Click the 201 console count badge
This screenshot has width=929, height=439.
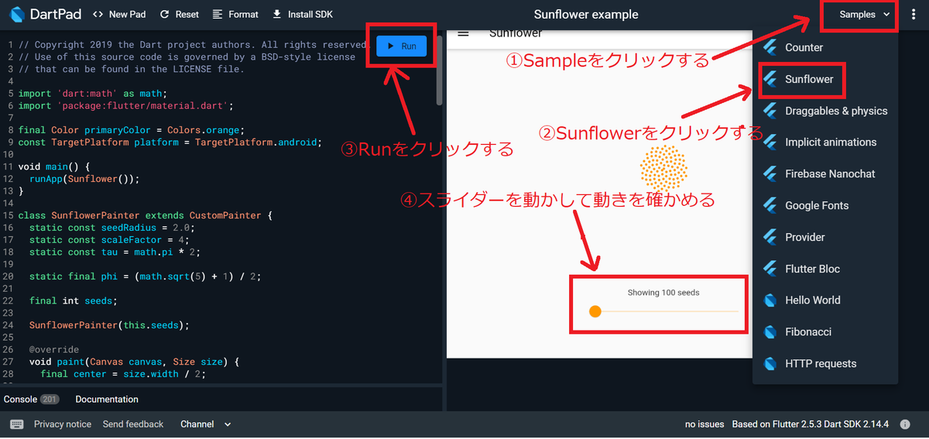(x=50, y=400)
